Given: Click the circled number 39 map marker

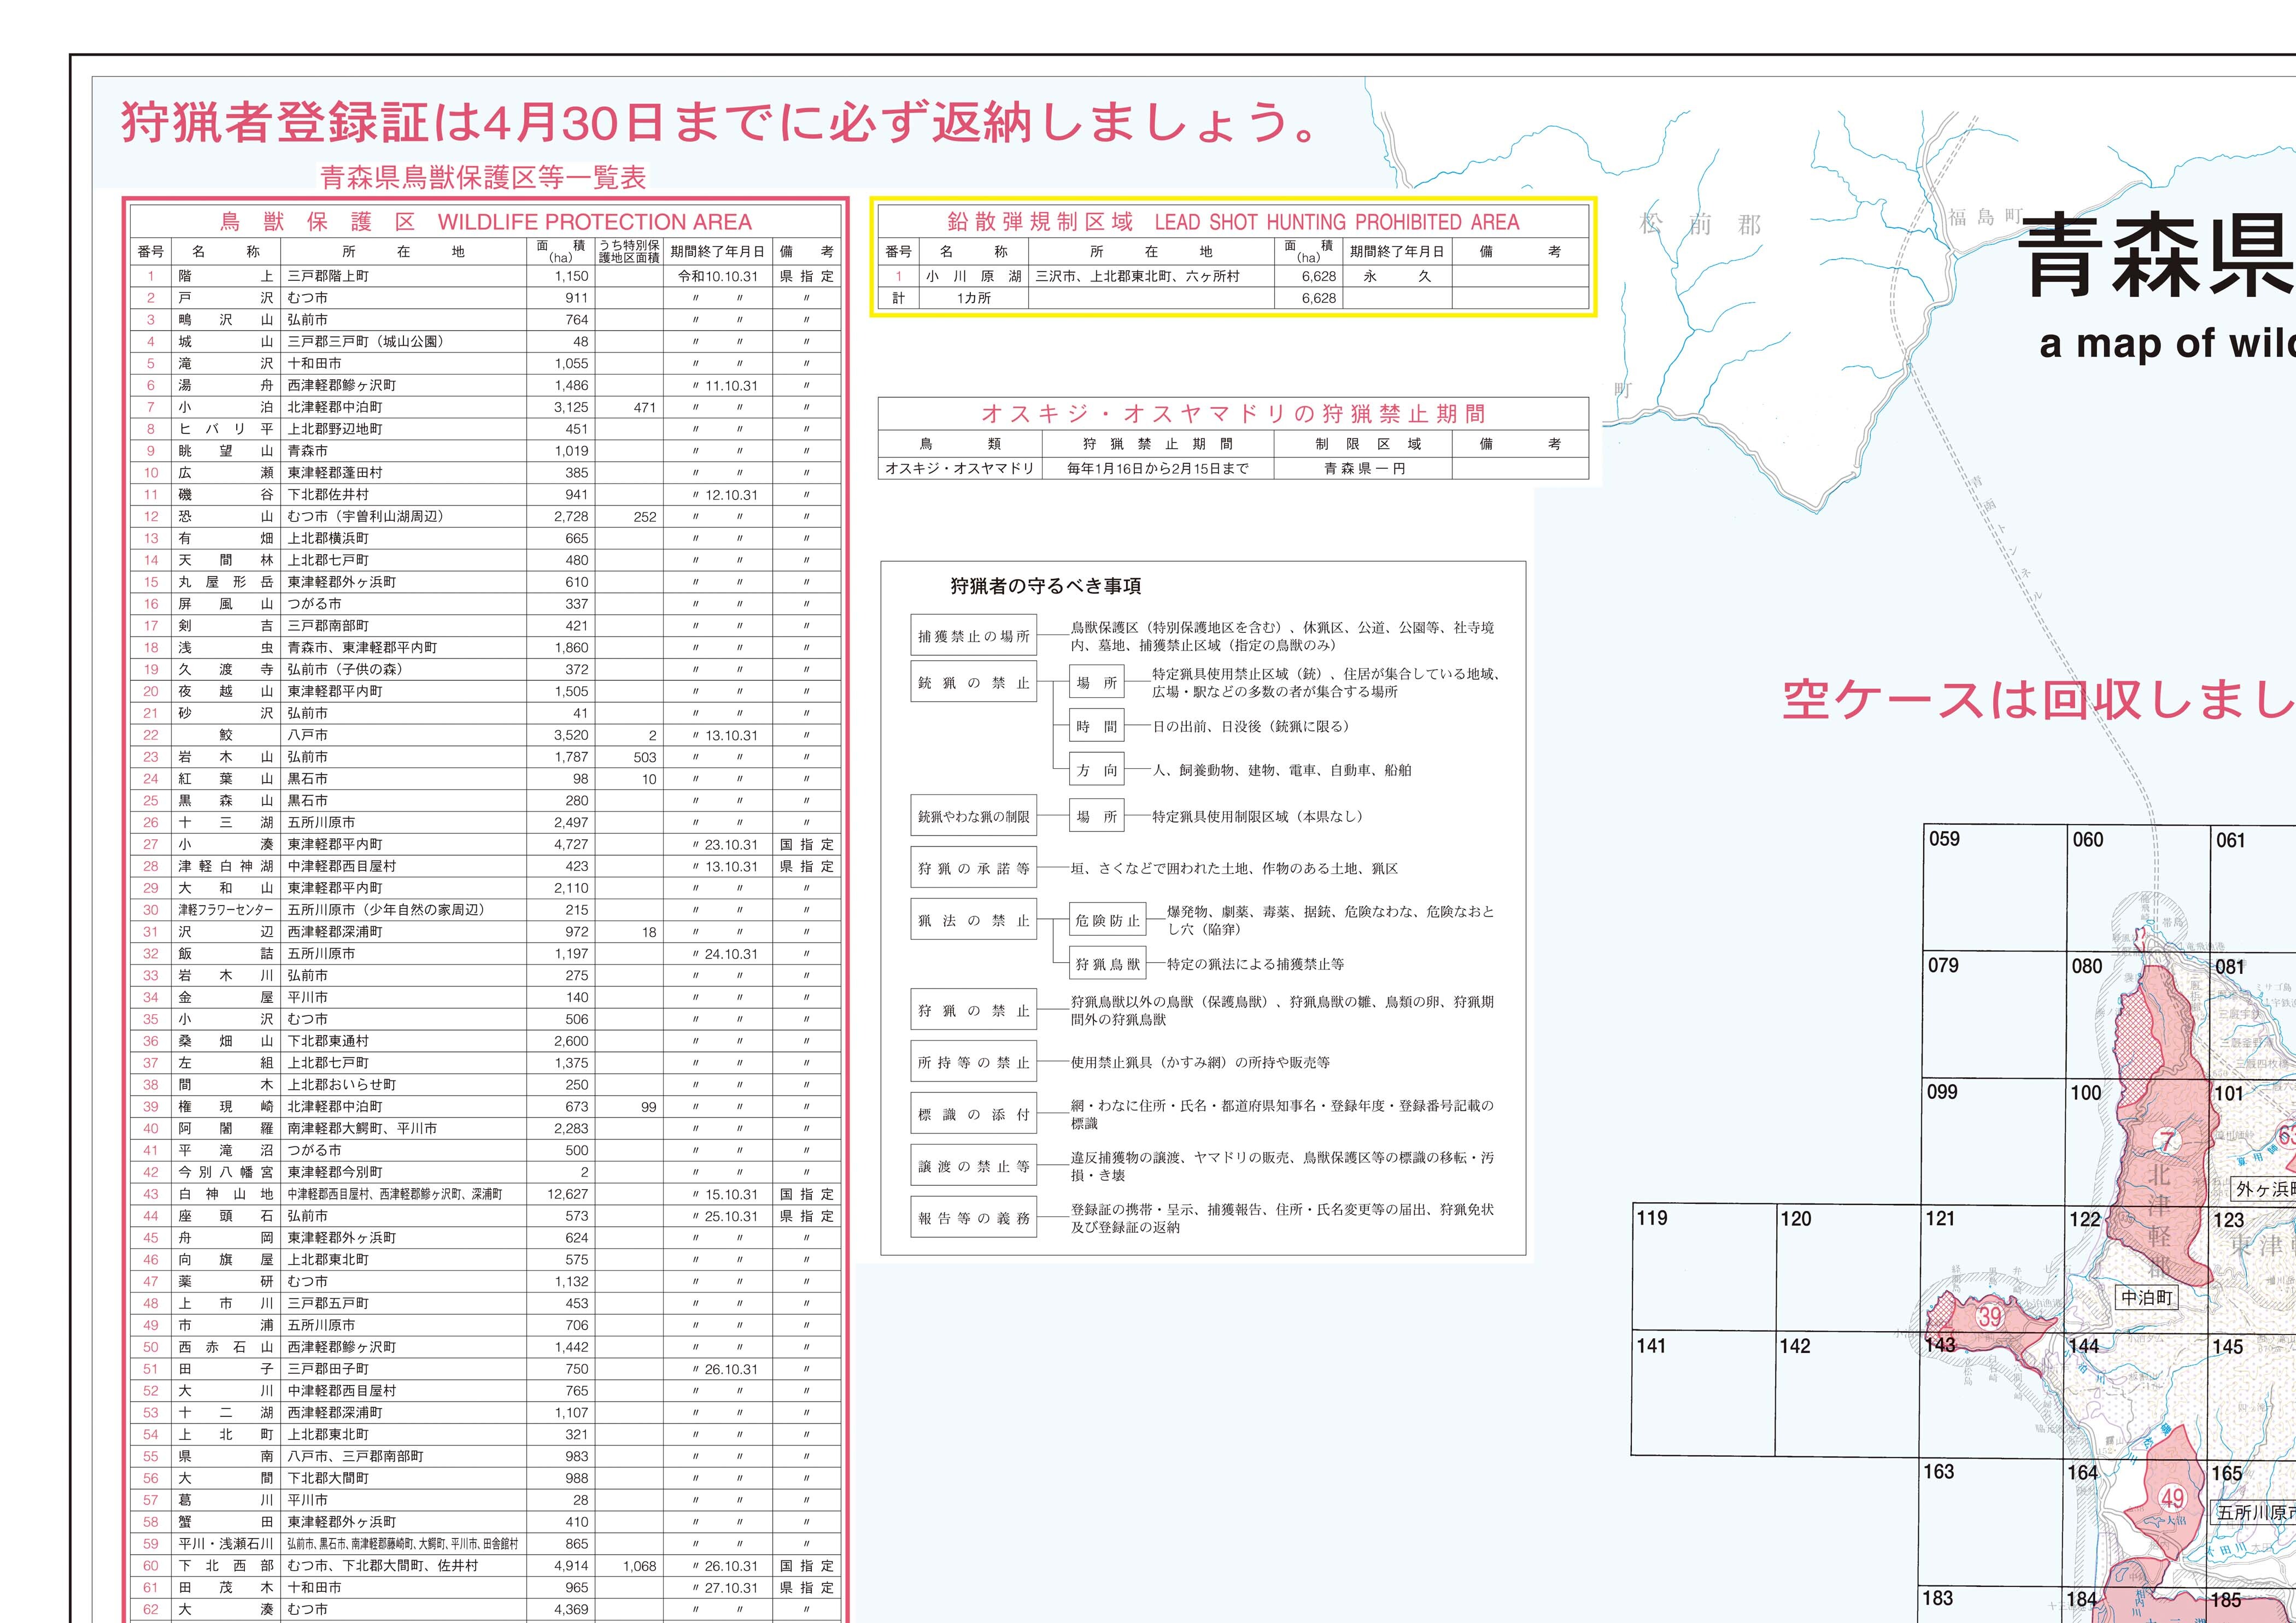Looking at the screenshot, I should (1991, 1317).
